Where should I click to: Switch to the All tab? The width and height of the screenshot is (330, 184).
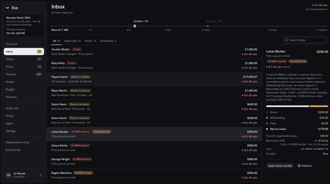pyautogui.click(x=57, y=41)
